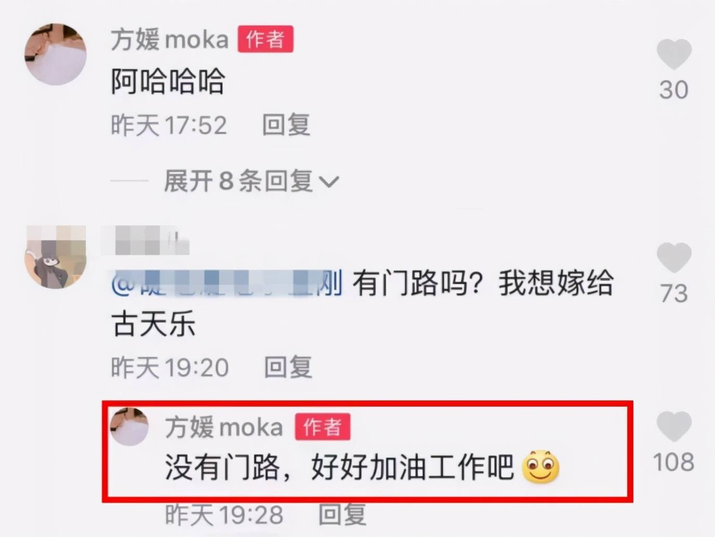Screen dimensions: 715x537
Task: Open 方媛moka's small avatar in highlighted reply
Action: click(x=129, y=427)
